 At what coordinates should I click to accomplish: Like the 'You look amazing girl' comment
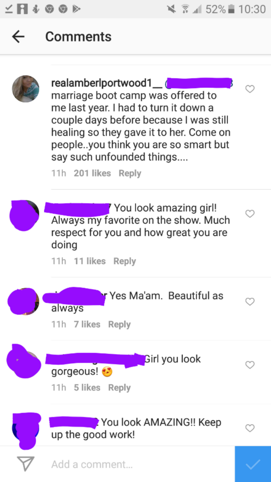250,214
